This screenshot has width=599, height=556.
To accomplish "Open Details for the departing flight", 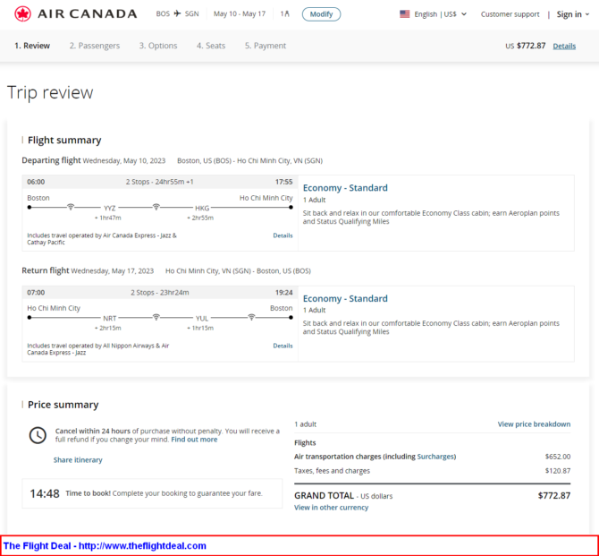I will coord(283,235).
